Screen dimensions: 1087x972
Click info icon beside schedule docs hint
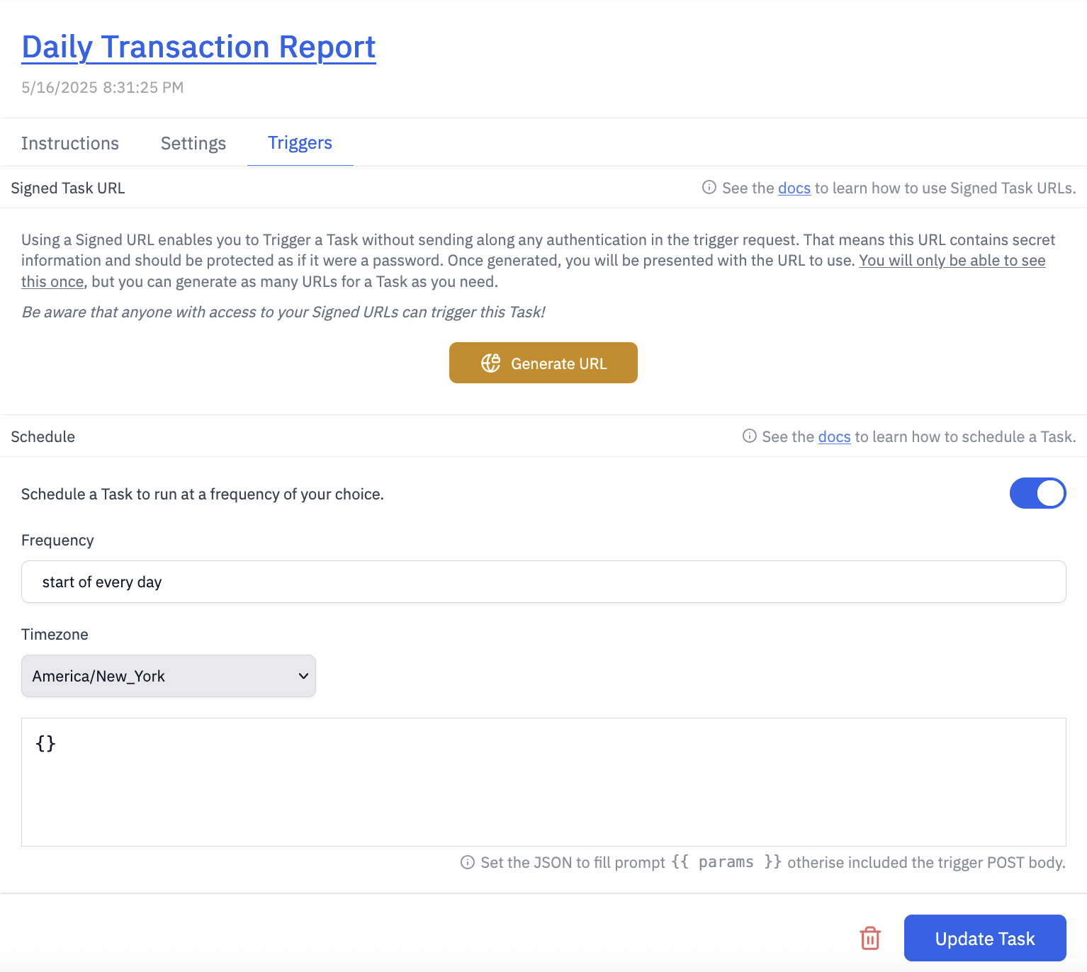click(x=749, y=436)
